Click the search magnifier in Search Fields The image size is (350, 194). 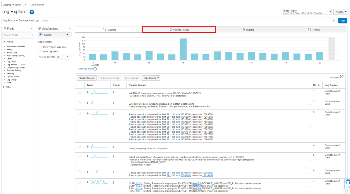point(31,35)
